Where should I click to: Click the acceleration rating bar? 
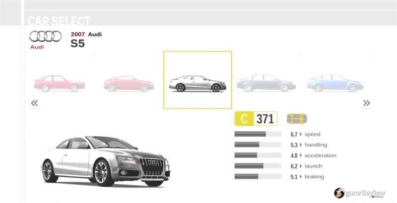pyautogui.click(x=258, y=155)
